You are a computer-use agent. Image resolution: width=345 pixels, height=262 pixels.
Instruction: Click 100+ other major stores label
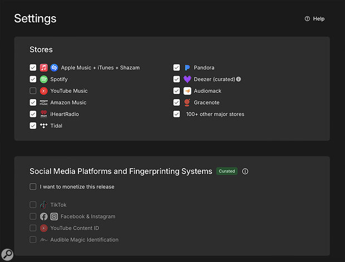coord(215,114)
